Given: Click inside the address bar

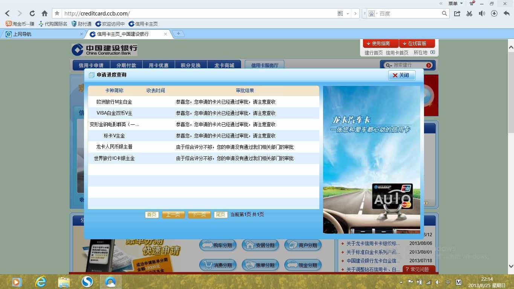Looking at the screenshot, I should (188, 13).
